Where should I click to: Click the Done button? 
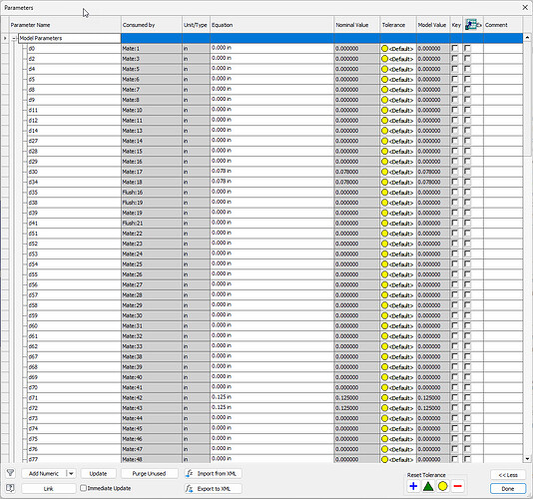[x=508, y=489]
